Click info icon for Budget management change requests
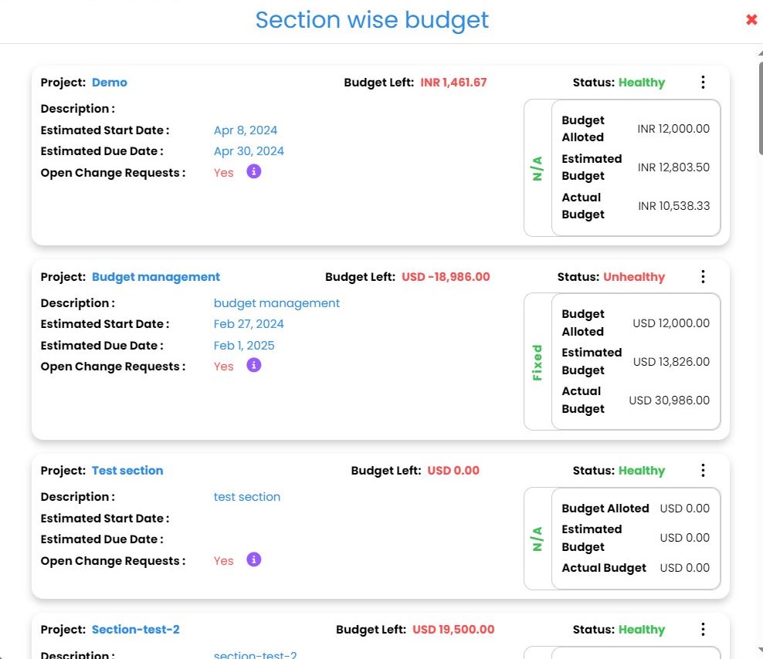Viewport: 763px width, 659px height. coord(254,365)
